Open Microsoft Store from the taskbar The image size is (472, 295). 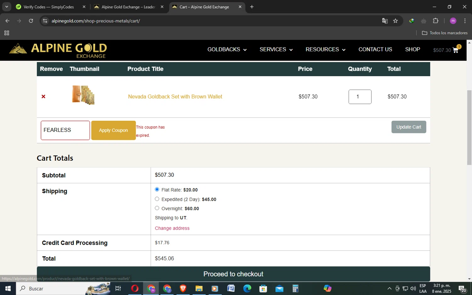tap(263, 288)
